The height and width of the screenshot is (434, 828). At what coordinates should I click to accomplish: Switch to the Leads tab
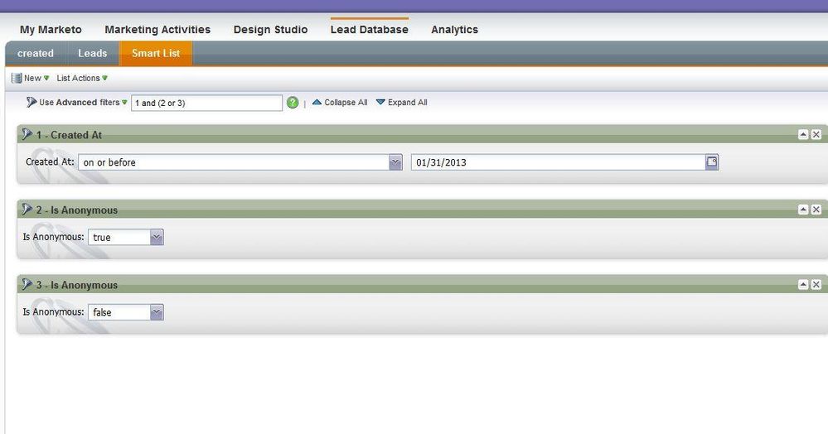tap(92, 53)
